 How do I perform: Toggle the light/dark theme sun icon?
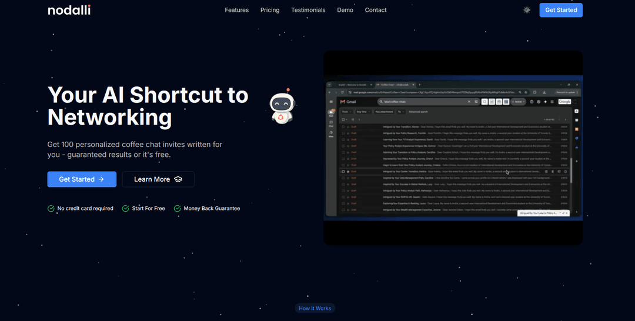527,10
